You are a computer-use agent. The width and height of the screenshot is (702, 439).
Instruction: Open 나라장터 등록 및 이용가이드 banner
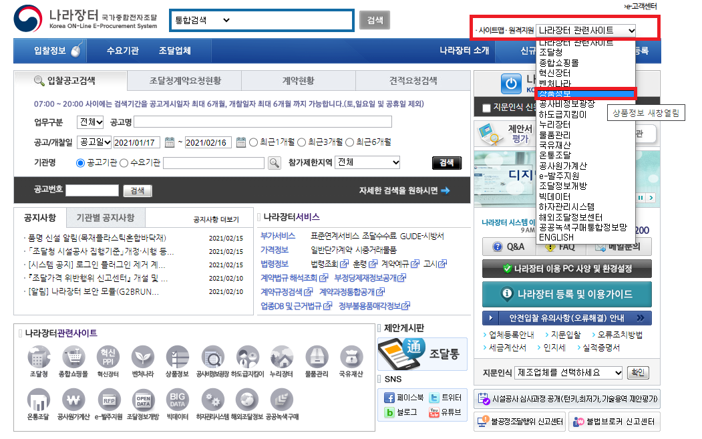click(567, 294)
